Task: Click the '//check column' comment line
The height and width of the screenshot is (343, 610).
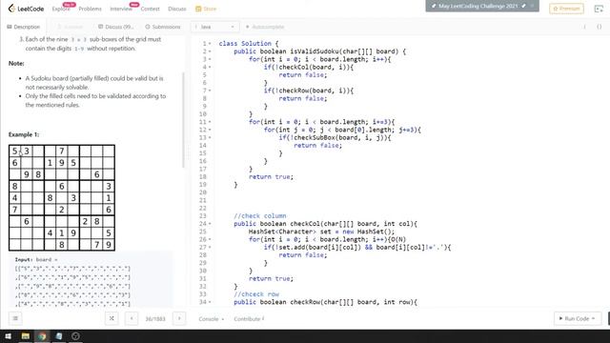Action: [260, 216]
